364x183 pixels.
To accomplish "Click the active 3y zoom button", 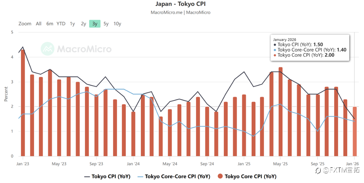I will [95, 24].
